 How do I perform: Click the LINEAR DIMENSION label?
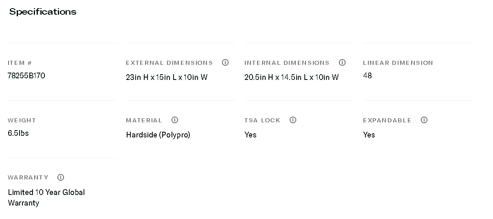[398, 63]
